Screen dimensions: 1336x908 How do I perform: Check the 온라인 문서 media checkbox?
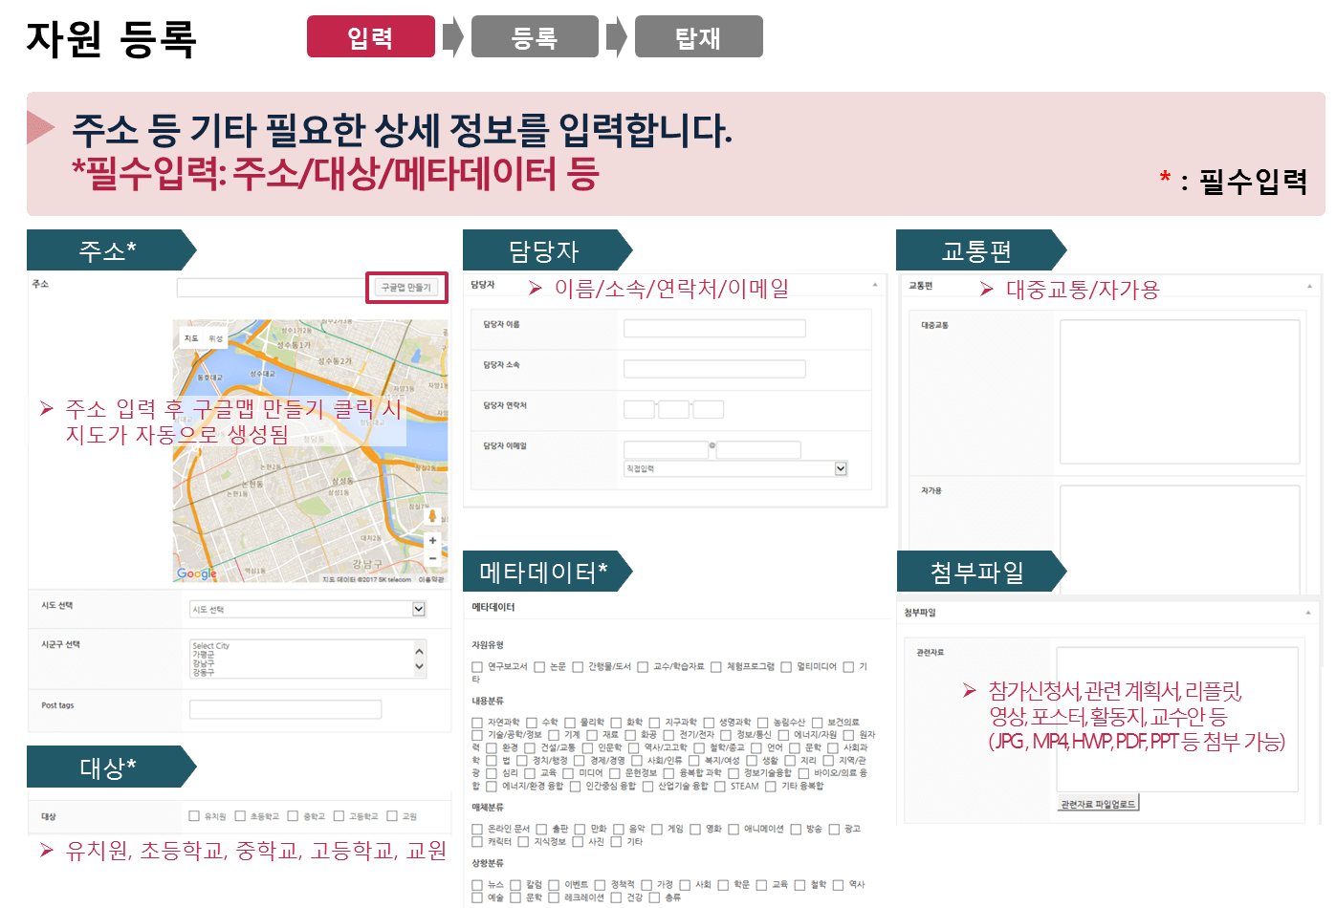(x=477, y=830)
